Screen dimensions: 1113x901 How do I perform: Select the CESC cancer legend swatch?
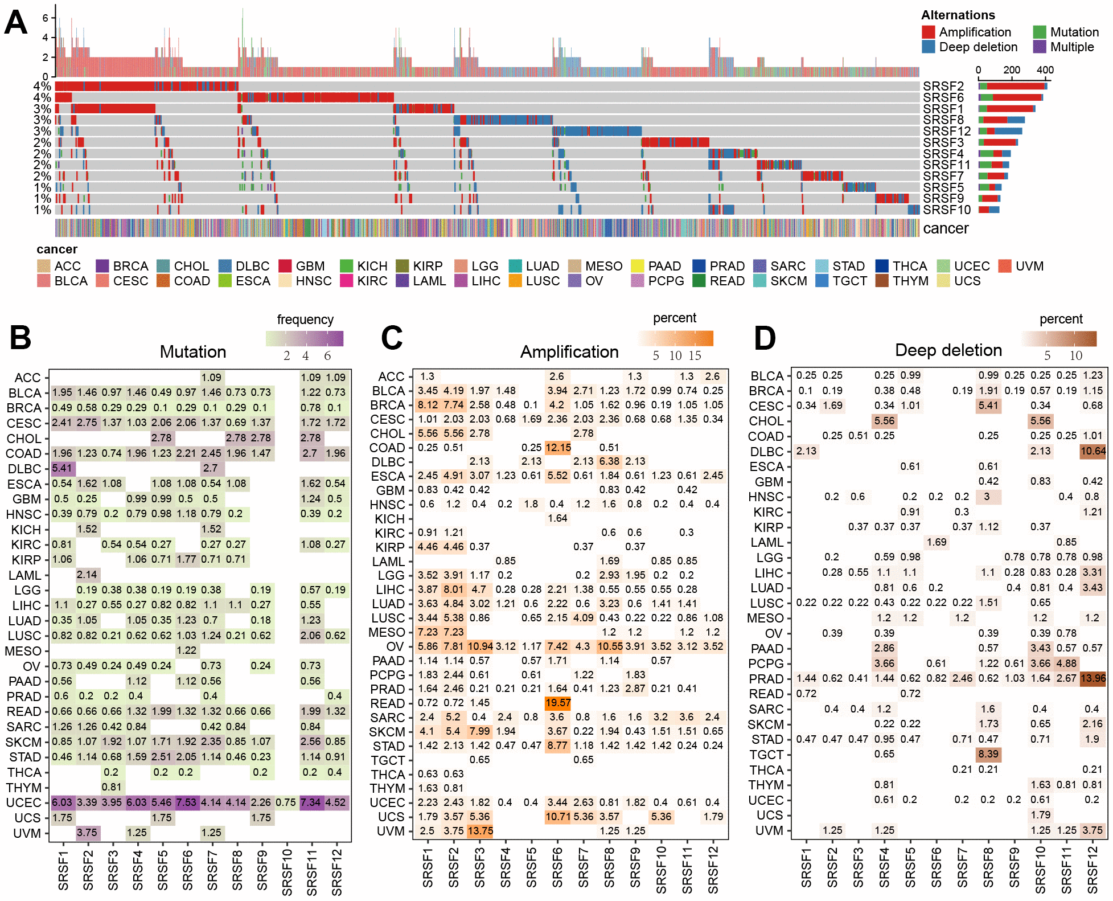(102, 281)
